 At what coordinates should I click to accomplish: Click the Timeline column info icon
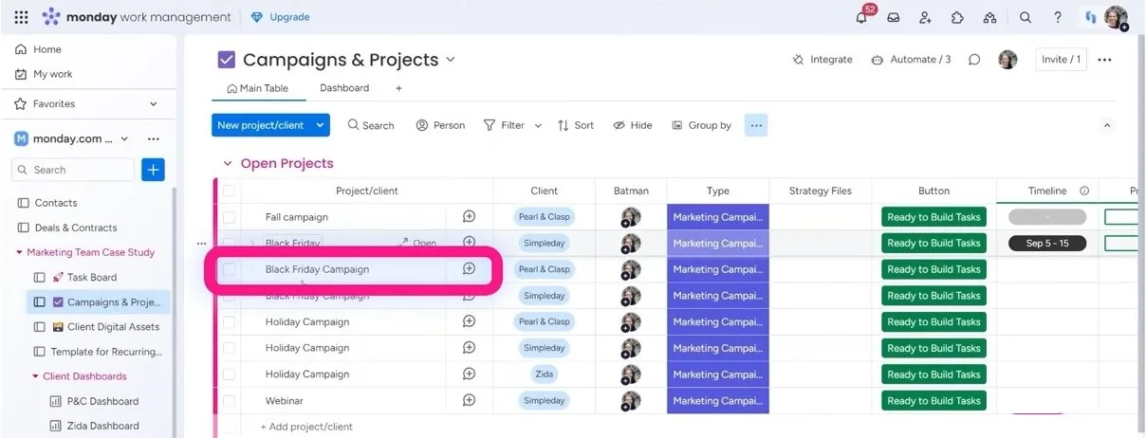[1084, 191]
